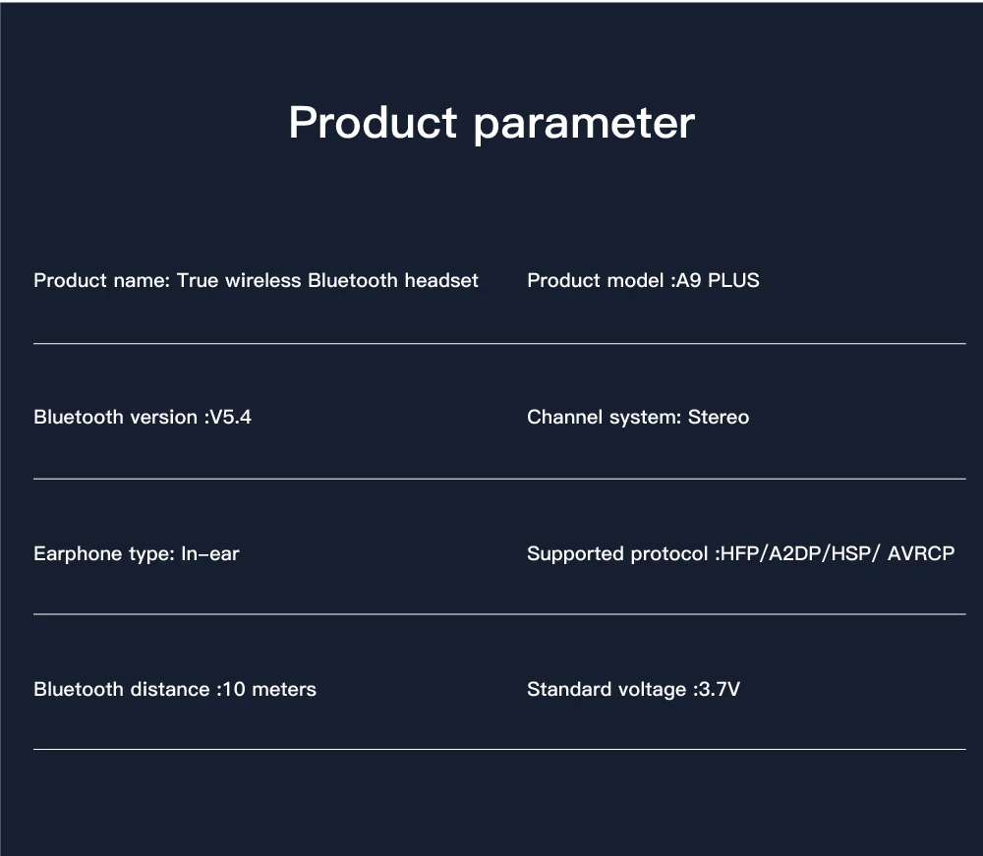983x856 pixels.
Task: Click the "Channel system" label
Action: click(x=604, y=417)
